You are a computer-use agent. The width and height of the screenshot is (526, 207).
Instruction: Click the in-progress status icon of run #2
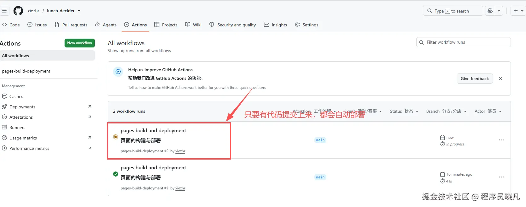click(x=116, y=137)
